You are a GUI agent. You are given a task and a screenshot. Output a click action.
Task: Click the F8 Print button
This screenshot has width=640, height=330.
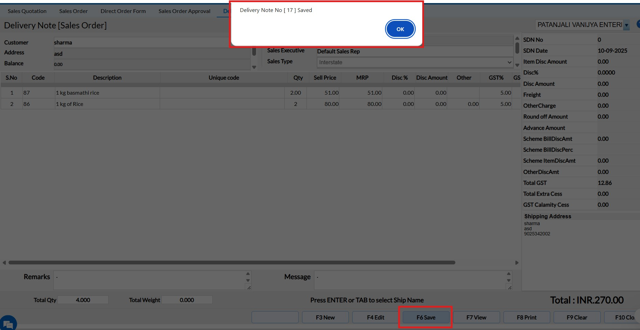pyautogui.click(x=527, y=317)
